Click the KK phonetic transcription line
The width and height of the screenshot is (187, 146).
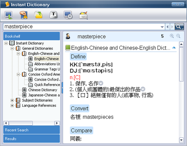point(91,64)
